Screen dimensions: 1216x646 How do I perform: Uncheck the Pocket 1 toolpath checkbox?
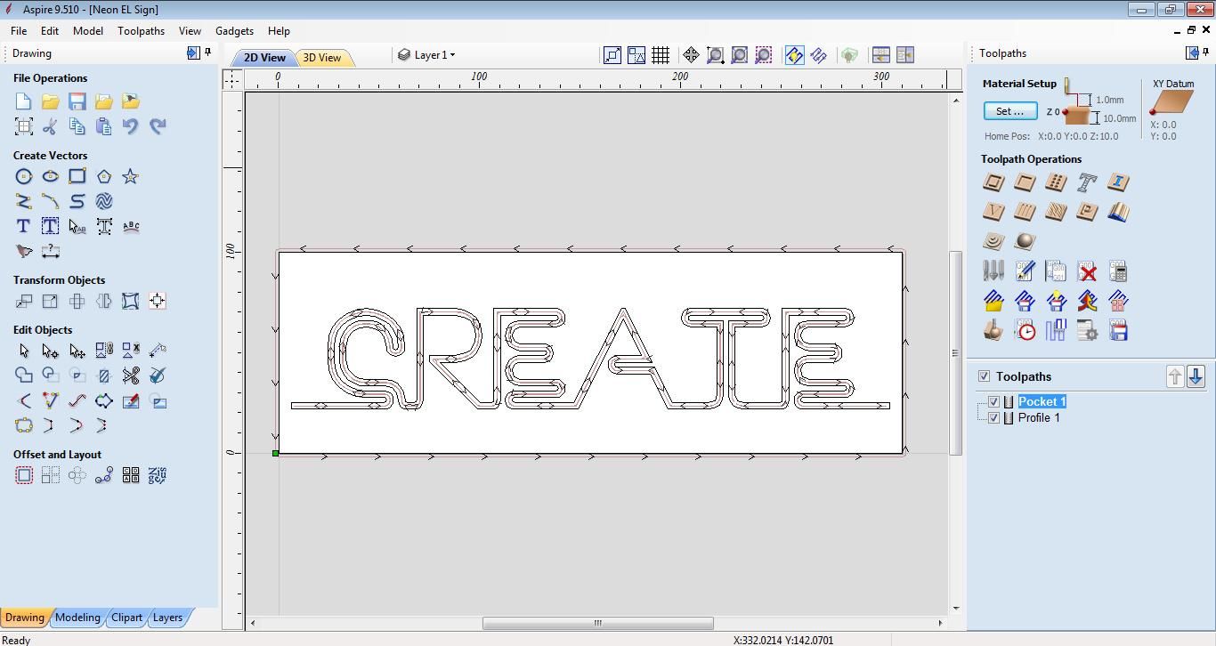(x=993, y=401)
